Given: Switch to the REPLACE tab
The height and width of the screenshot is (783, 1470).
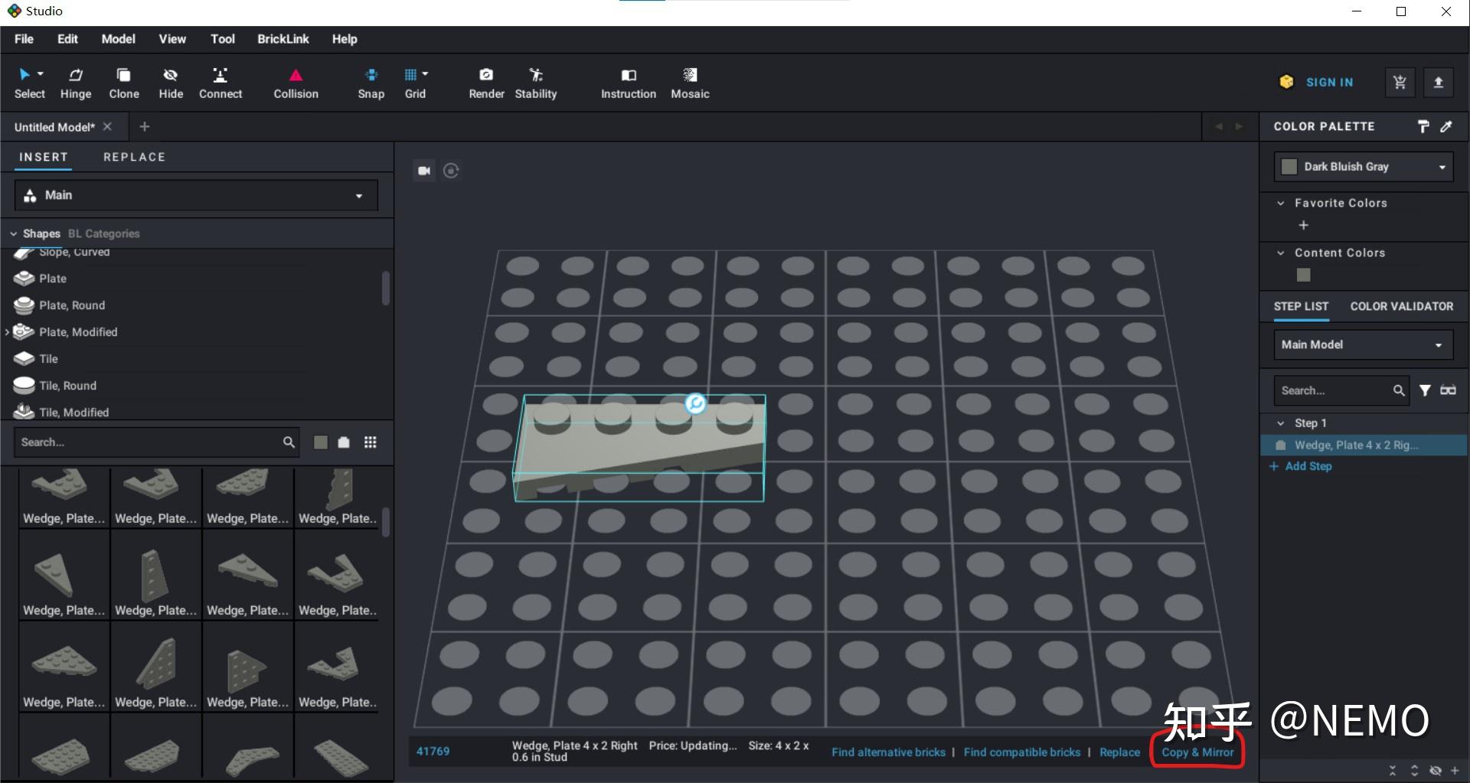Looking at the screenshot, I should pyautogui.click(x=134, y=157).
